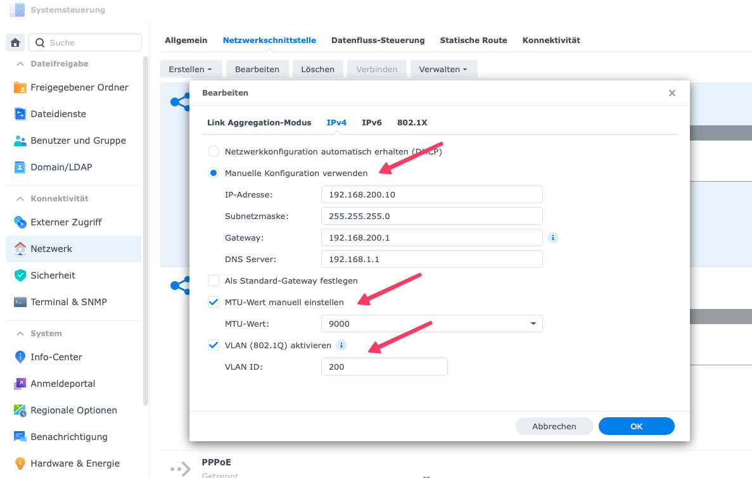Open Sicherheit shield icon

pos(20,275)
